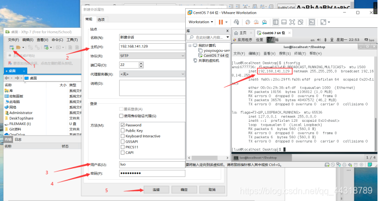Open the Help menu in the CentOS terminal
This screenshot has height=201, width=378.
pos(316,54)
